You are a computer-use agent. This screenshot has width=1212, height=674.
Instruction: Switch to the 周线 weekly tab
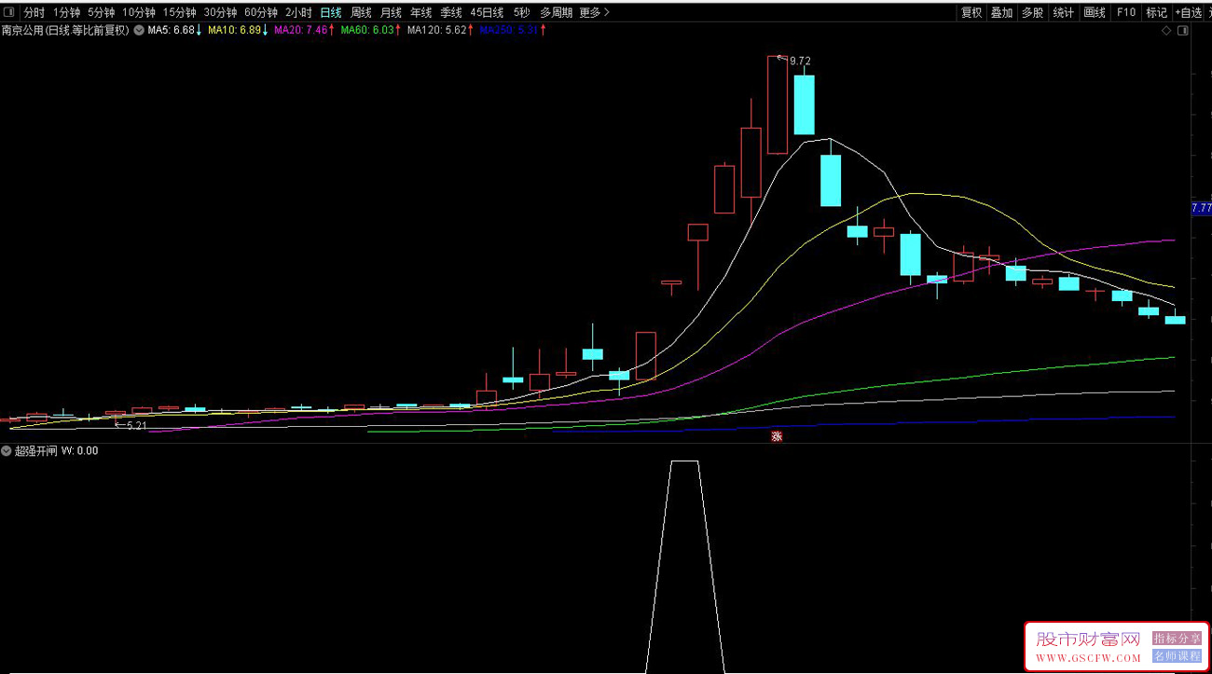(x=361, y=12)
